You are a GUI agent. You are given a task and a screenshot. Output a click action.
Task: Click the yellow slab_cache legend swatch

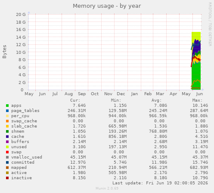click(x=7, y=126)
